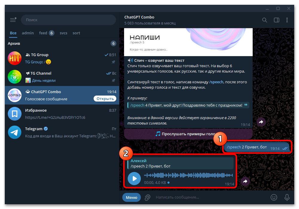
Task: Click the Поиск search field
Action: (68, 20)
